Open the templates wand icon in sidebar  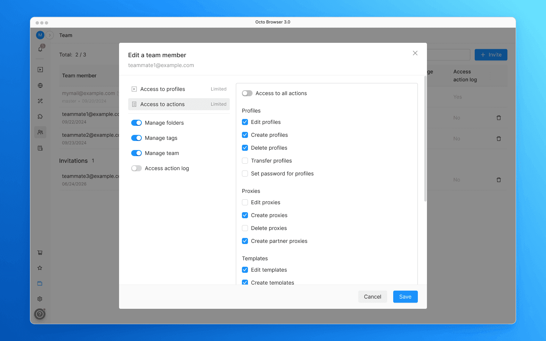(x=40, y=101)
